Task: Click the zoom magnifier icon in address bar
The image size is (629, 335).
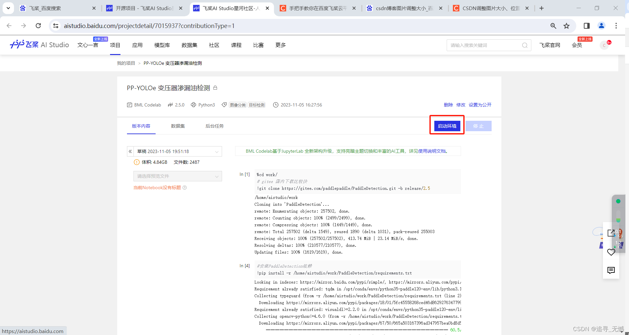Action: (553, 26)
